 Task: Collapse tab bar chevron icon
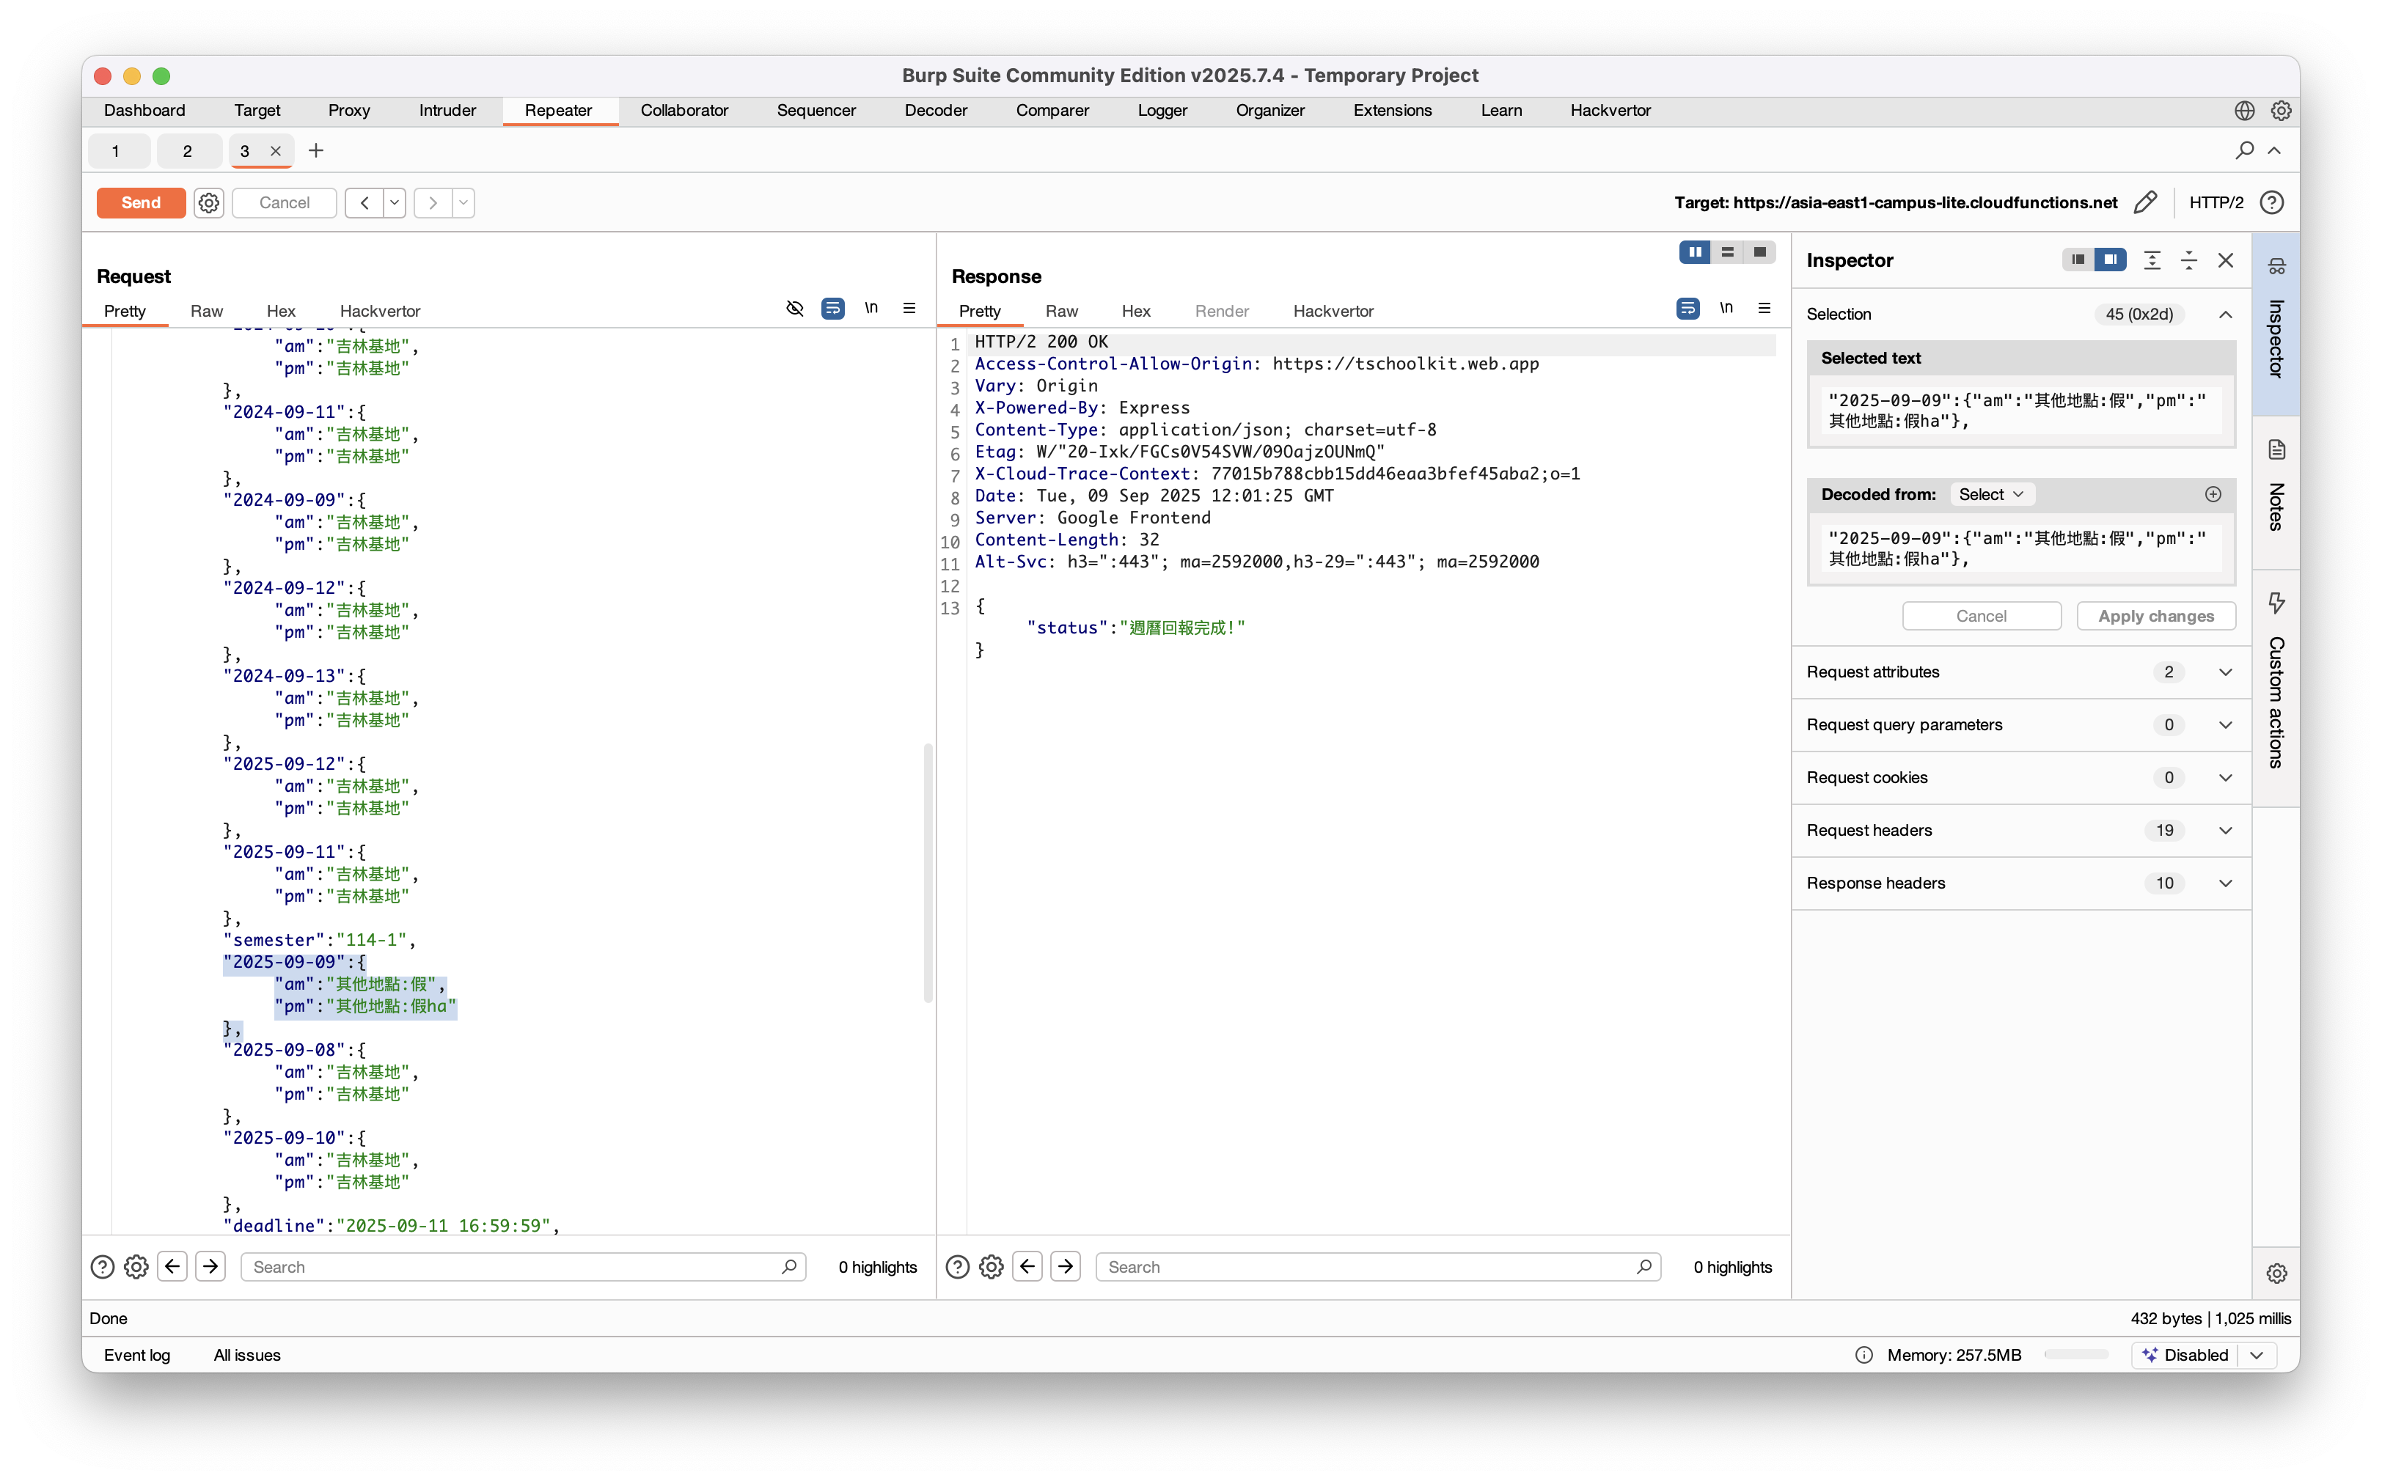(x=2274, y=150)
